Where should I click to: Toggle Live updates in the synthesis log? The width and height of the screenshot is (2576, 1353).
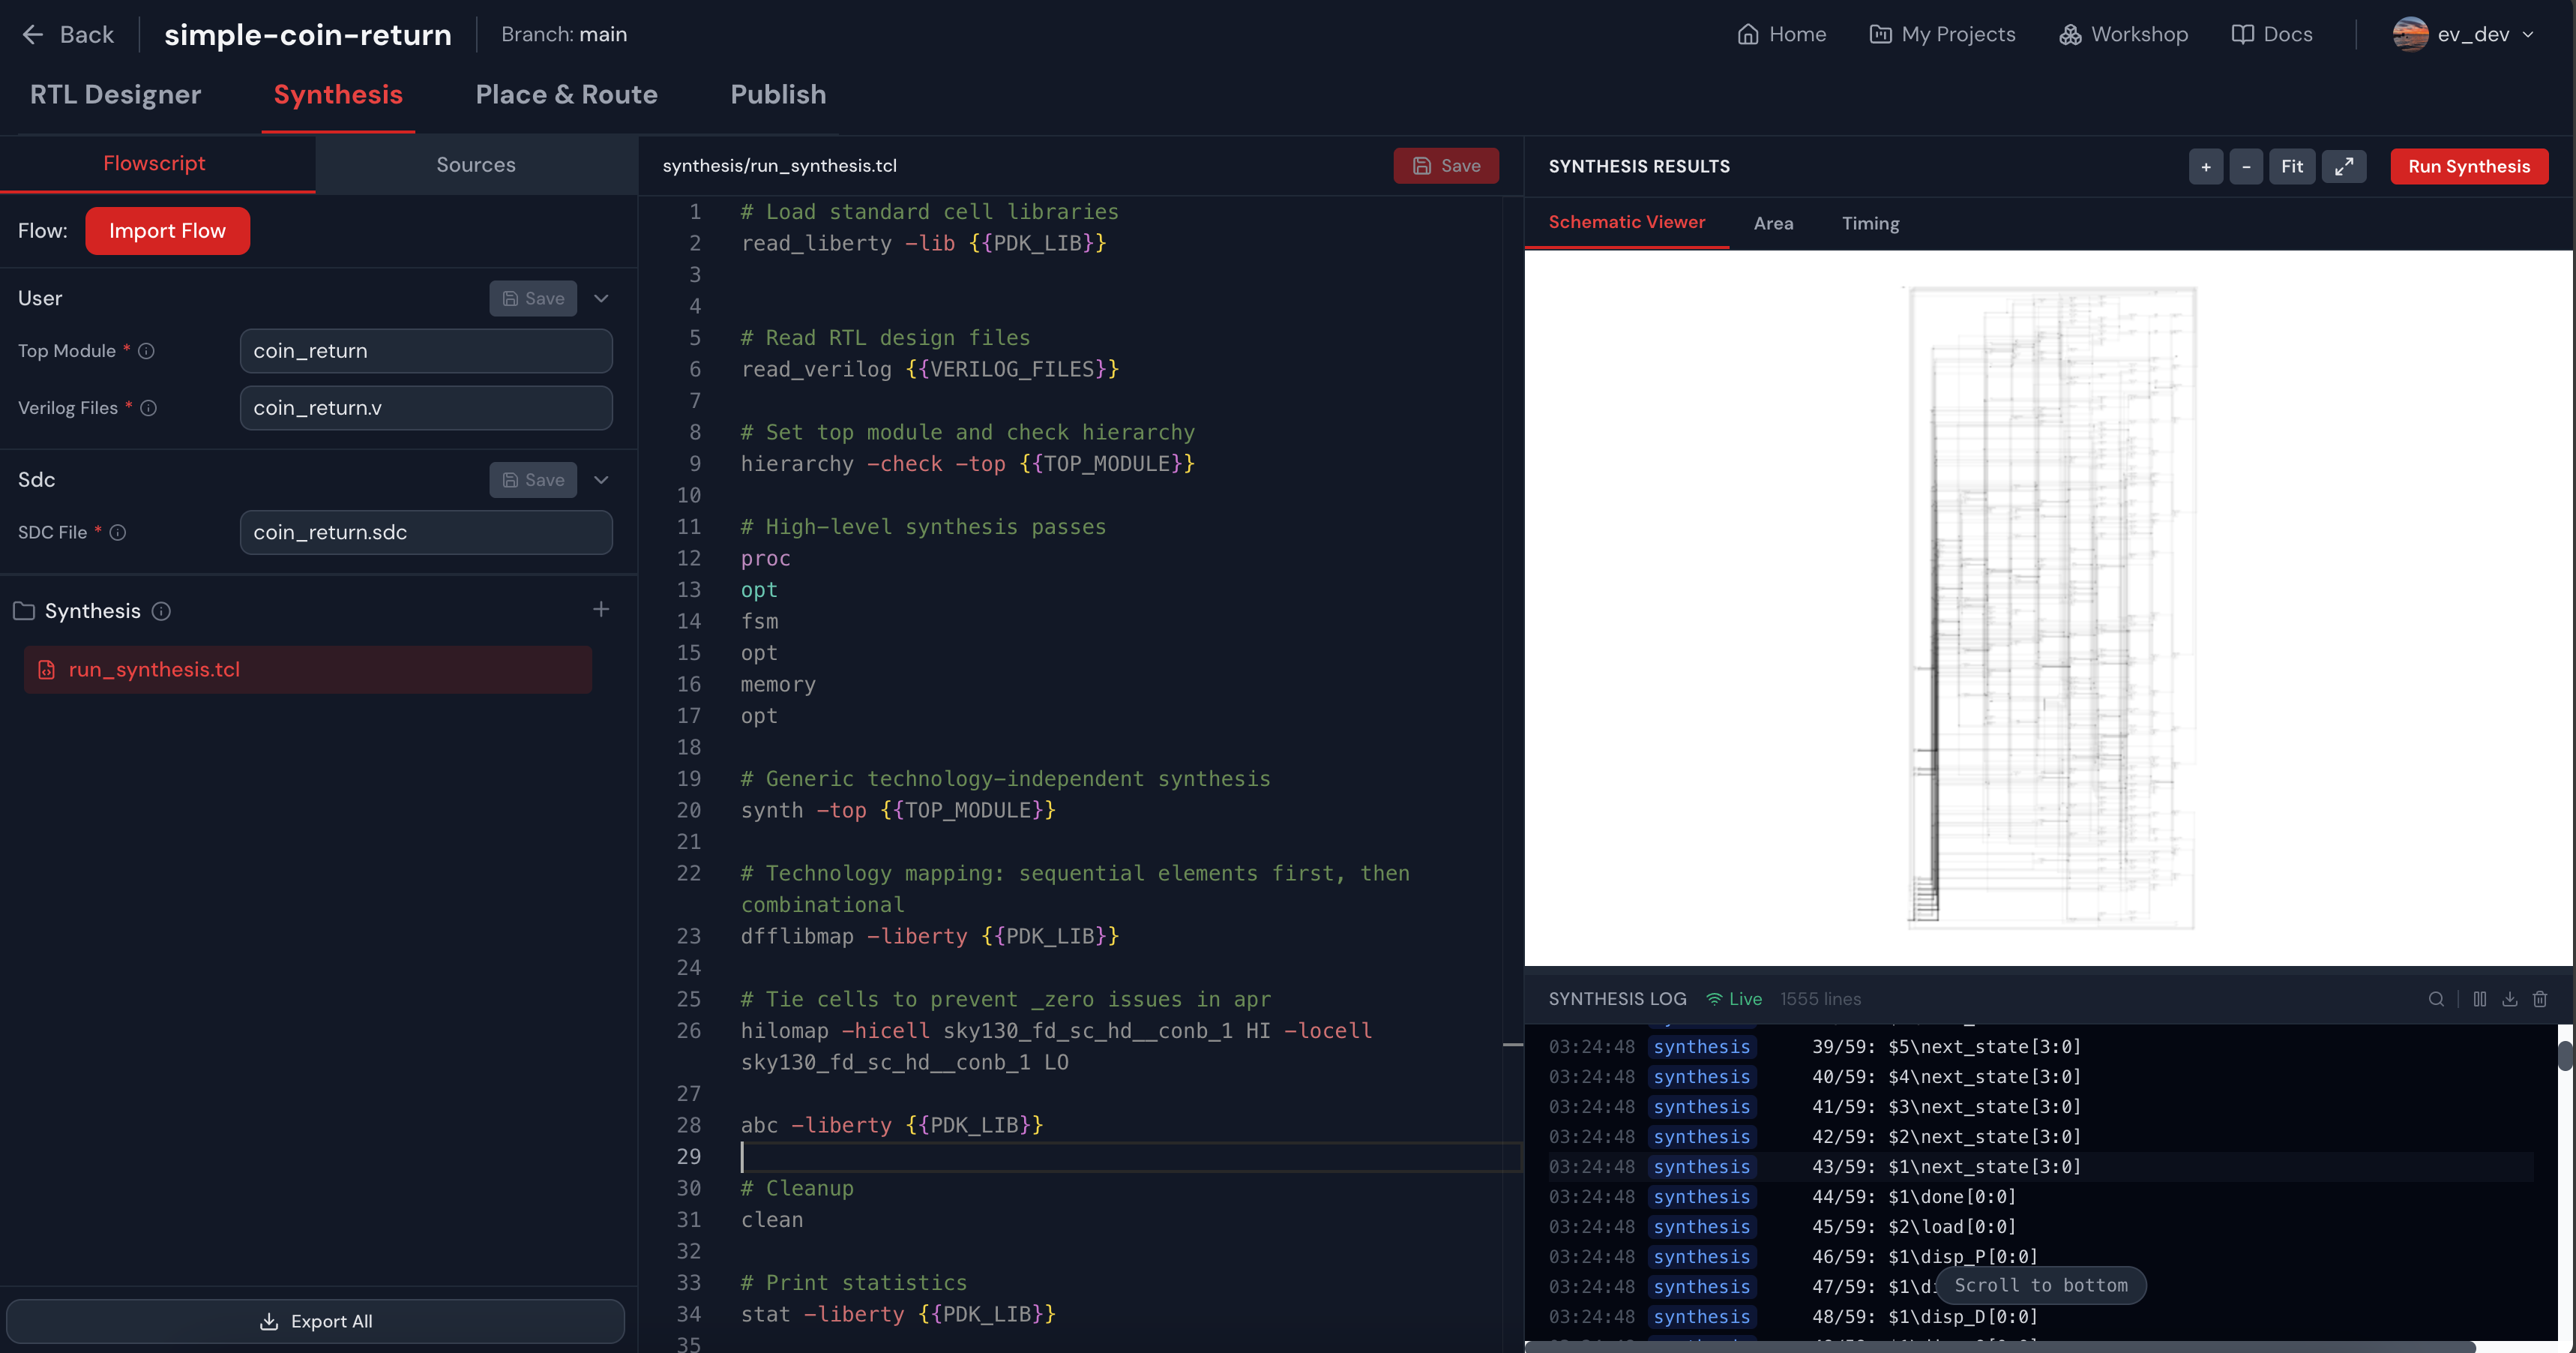pyautogui.click(x=1734, y=999)
